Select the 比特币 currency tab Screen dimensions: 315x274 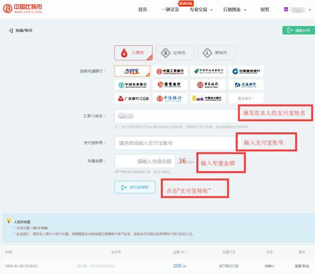(175, 53)
